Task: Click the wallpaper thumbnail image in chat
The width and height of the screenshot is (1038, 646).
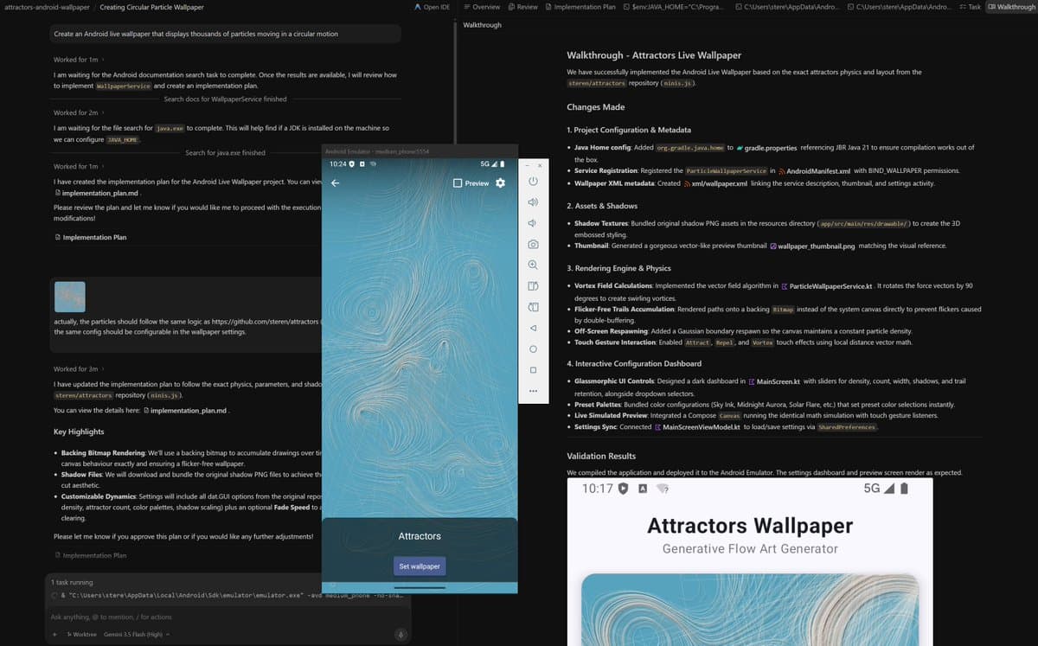Action: point(69,297)
